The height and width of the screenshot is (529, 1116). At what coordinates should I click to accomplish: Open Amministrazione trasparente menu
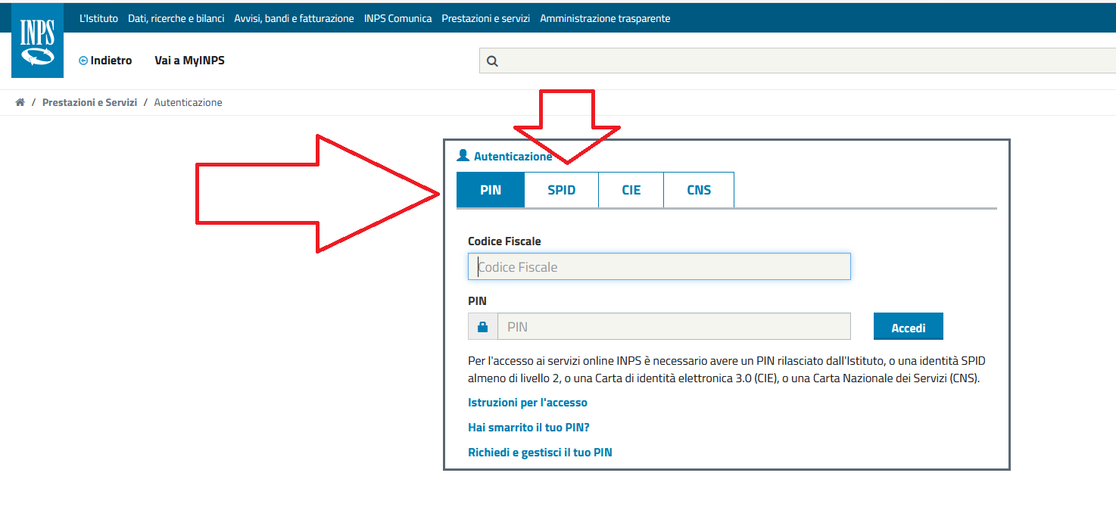(x=605, y=18)
